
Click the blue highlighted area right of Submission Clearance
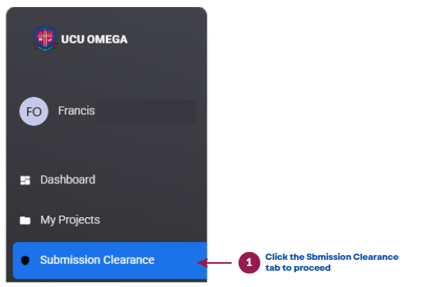pyautogui.click(x=180, y=260)
